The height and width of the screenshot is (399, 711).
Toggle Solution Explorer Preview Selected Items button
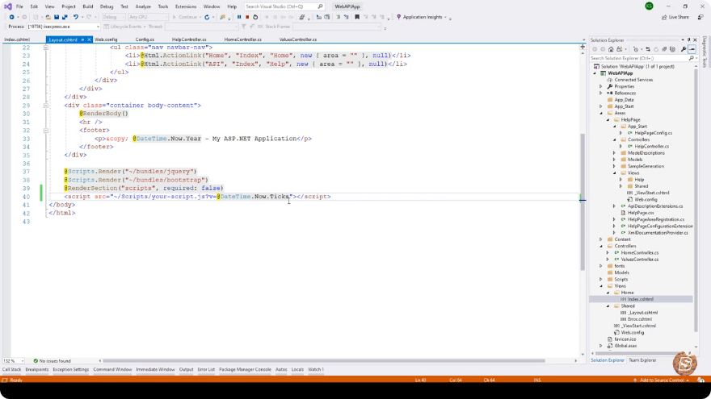click(x=692, y=49)
